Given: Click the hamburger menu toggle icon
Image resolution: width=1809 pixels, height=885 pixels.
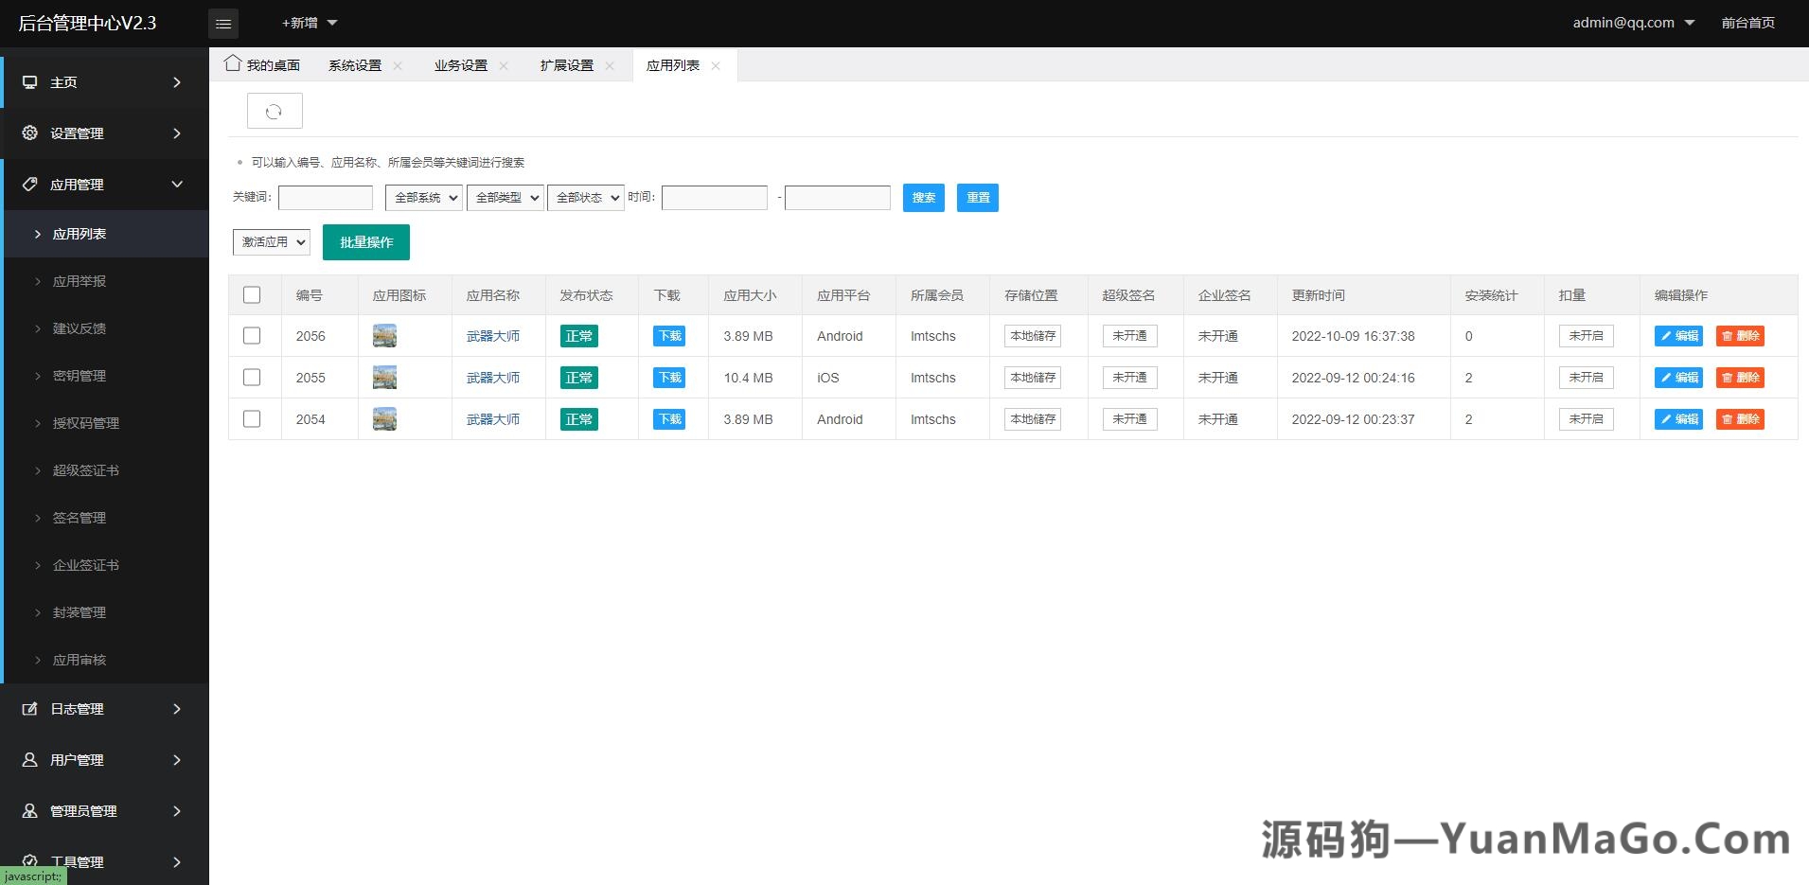Looking at the screenshot, I should coord(223,23).
